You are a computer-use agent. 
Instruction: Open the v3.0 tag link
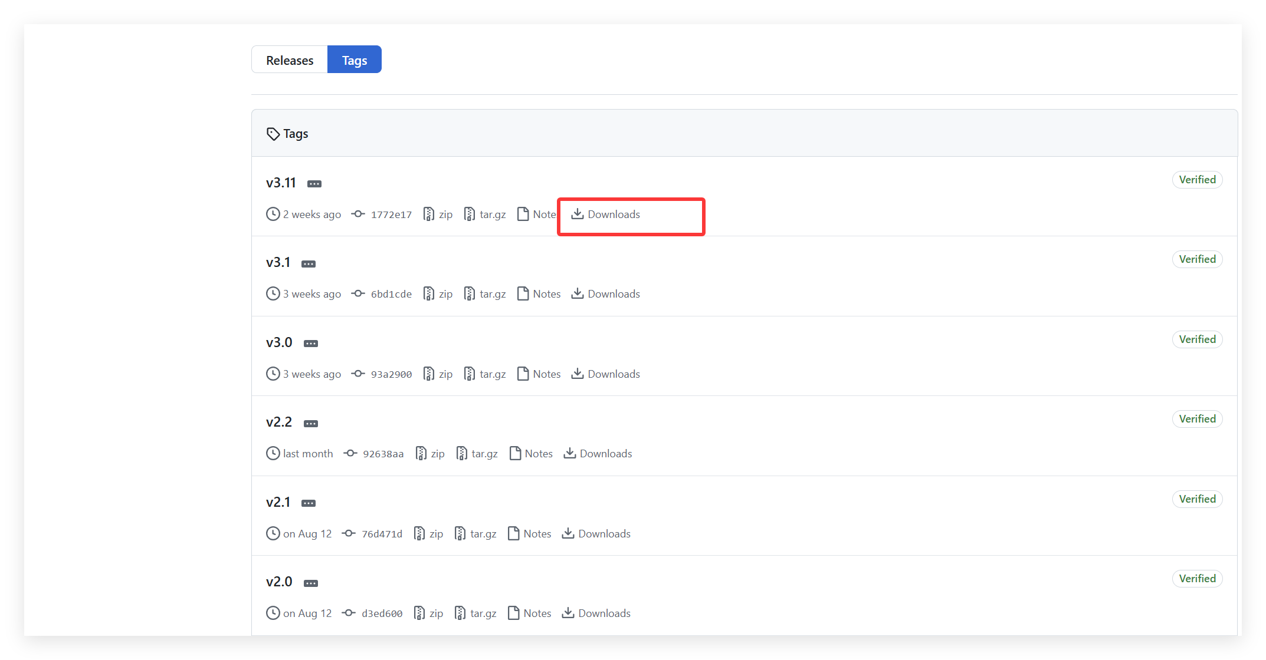point(279,342)
